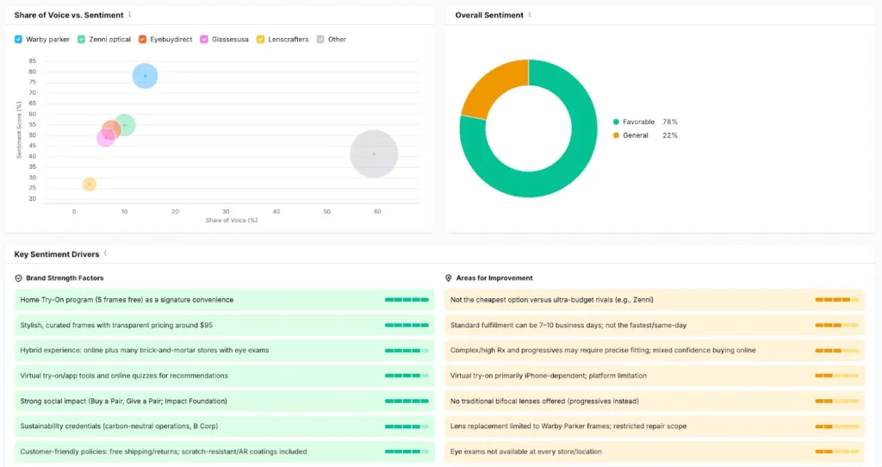Toggle the Lenscrafters legend checkbox
Viewport: 882px width, 467px height.
260,40
